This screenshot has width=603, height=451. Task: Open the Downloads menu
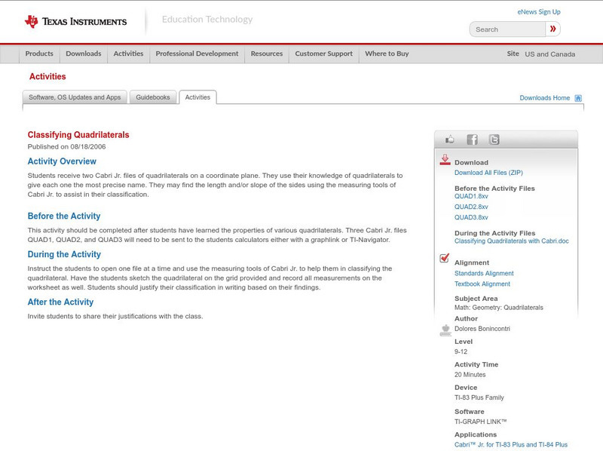tap(84, 54)
